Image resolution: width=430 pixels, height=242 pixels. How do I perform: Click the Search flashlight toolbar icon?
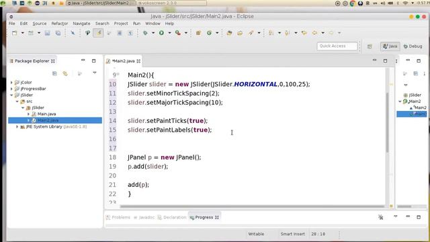[x=251, y=33]
